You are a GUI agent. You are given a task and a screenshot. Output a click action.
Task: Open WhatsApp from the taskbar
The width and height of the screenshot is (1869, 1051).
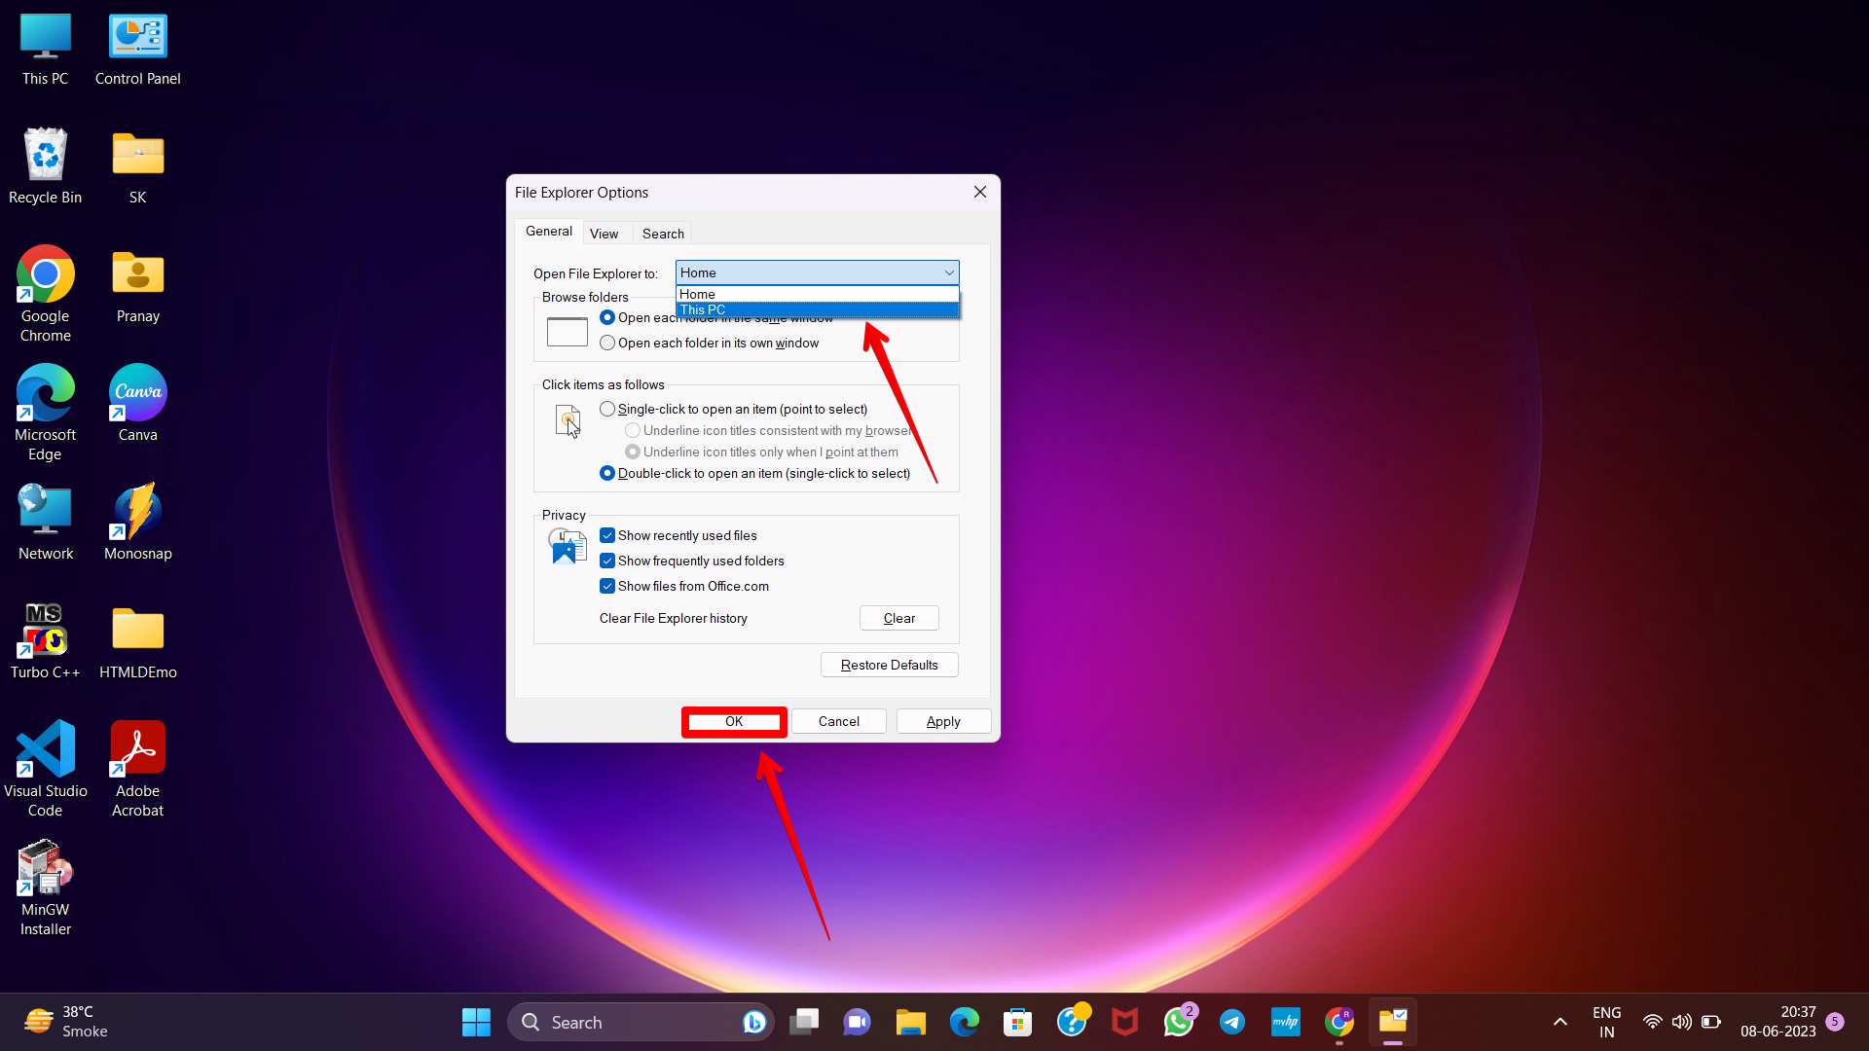point(1179,1022)
